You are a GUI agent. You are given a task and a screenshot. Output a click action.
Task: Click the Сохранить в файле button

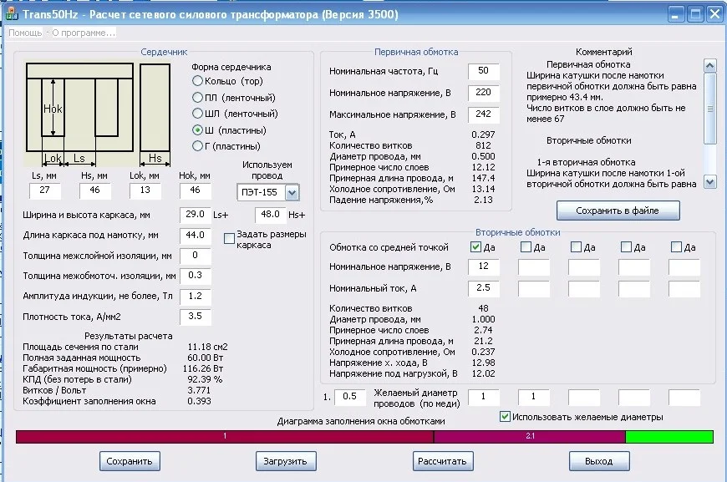click(618, 211)
